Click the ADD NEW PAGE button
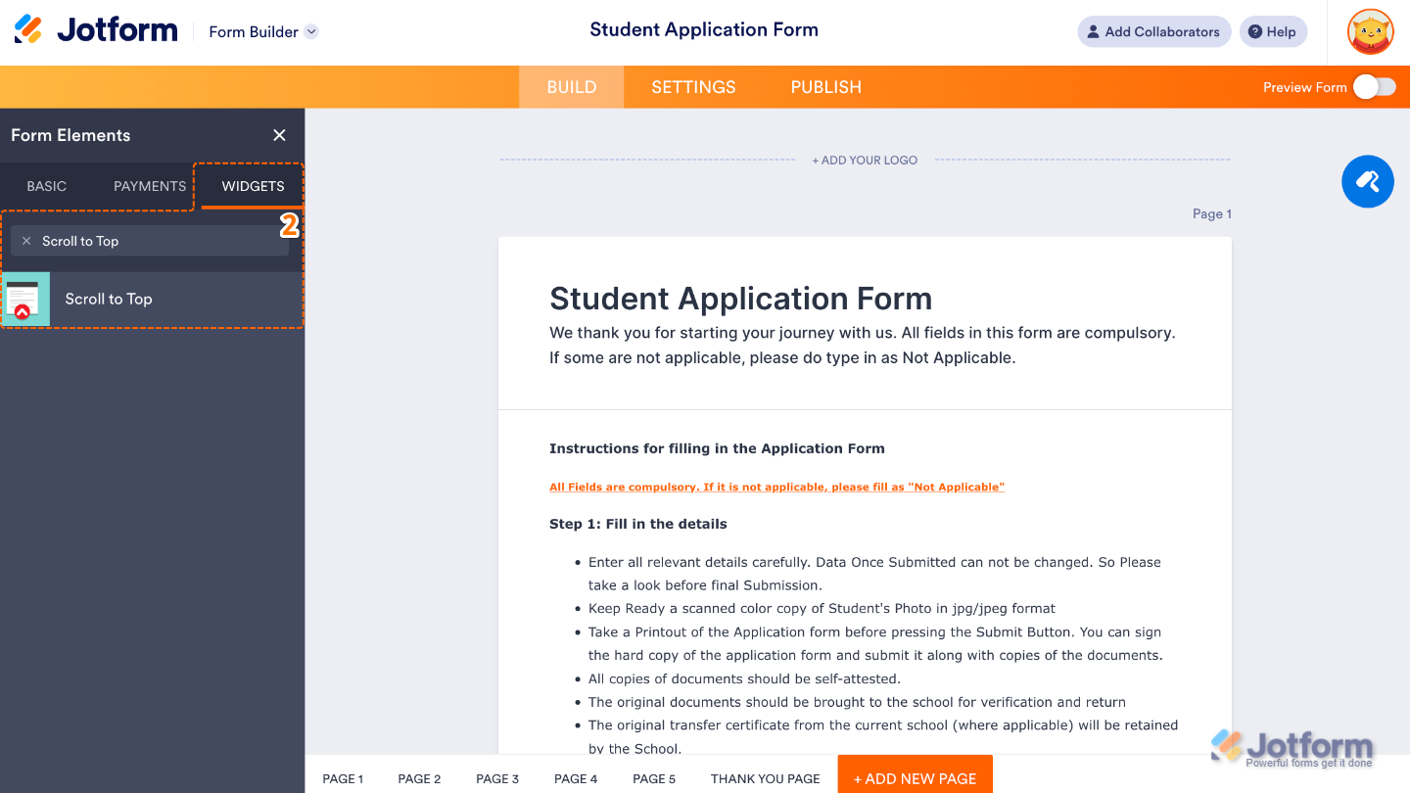 click(915, 776)
